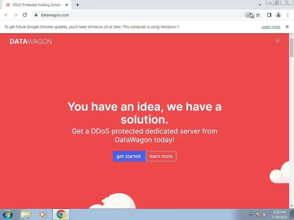Click the blue get started button

(129, 156)
